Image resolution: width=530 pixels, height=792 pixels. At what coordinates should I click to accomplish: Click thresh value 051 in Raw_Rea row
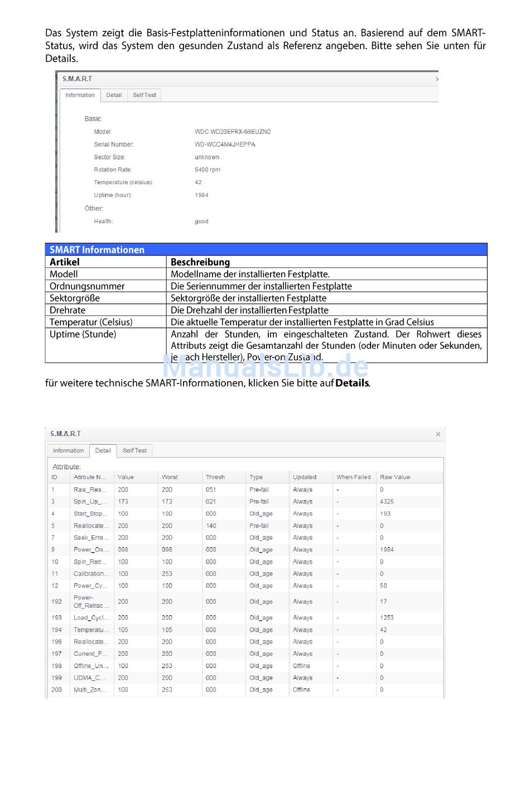coord(211,489)
